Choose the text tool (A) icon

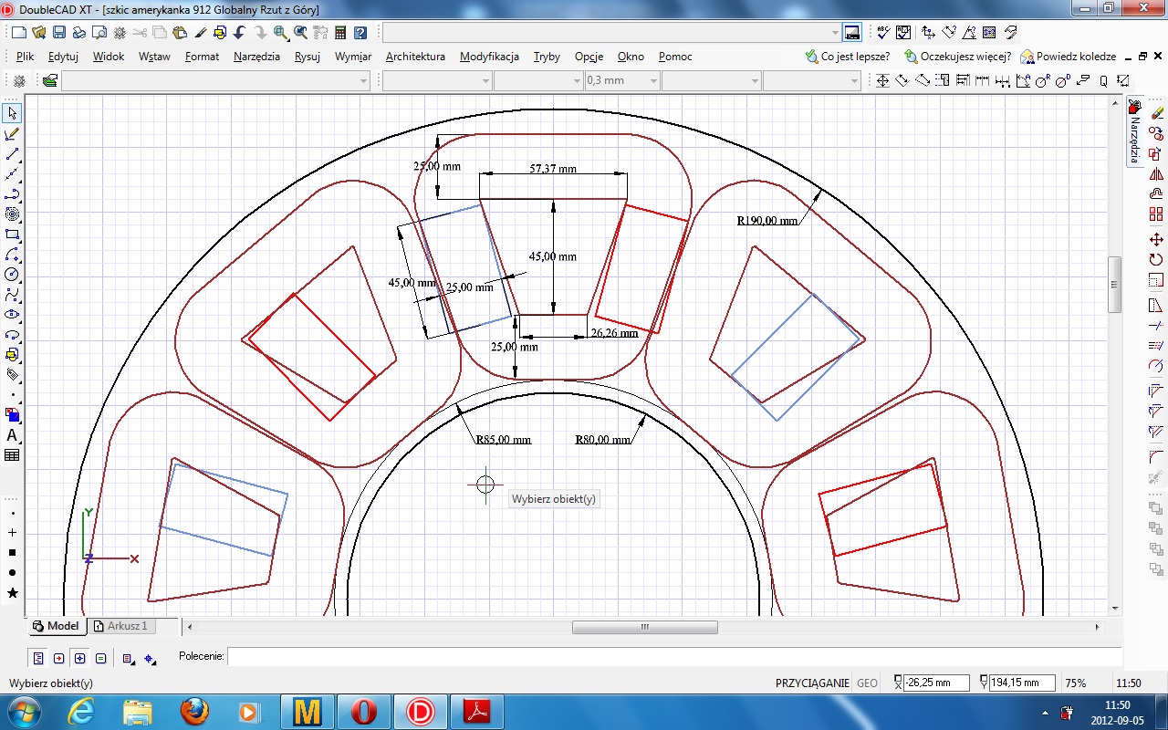click(x=13, y=435)
